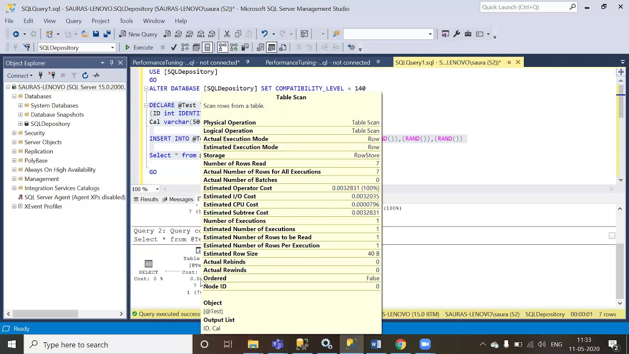Image resolution: width=629 pixels, height=354 pixels.
Task: Click the Save file floppy icon
Action: click(x=96, y=34)
